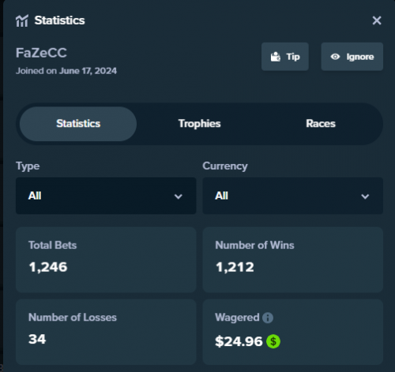The height and width of the screenshot is (372, 395).
Task: Click the username FaZeCC
Action: (x=41, y=53)
